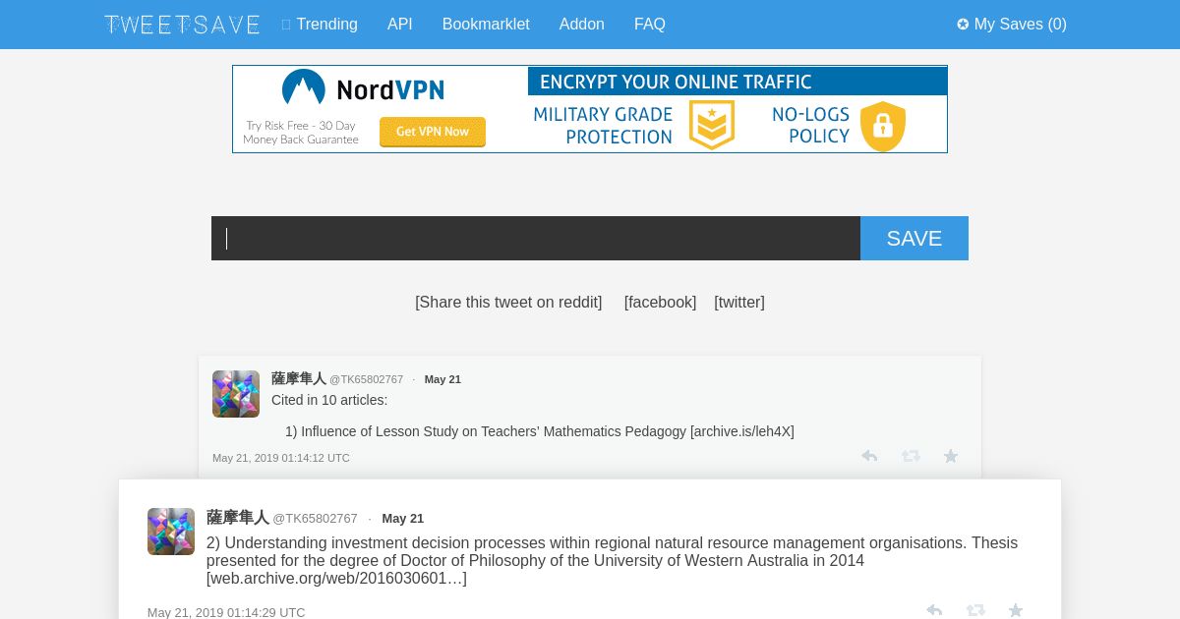The width and height of the screenshot is (1180, 619).
Task: Click the May 21 date on the first tweet
Action: [x=442, y=379]
